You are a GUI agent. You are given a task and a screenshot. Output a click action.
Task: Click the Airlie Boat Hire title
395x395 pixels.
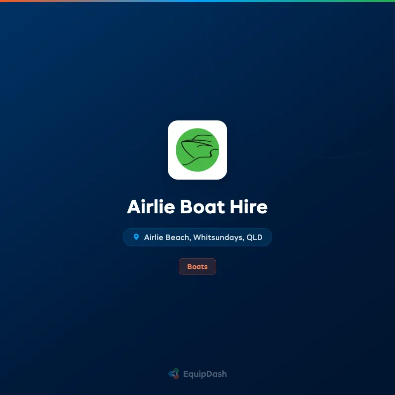197,207
